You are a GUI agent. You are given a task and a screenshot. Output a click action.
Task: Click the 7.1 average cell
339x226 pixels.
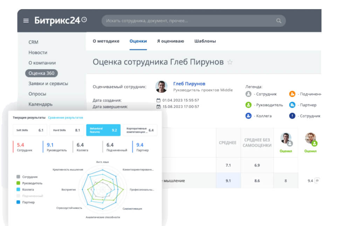pyautogui.click(x=228, y=165)
